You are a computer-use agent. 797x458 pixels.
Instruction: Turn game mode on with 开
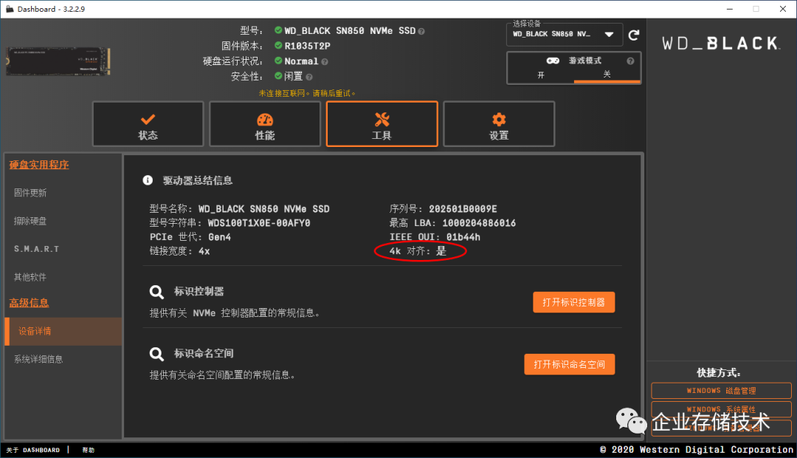click(541, 75)
